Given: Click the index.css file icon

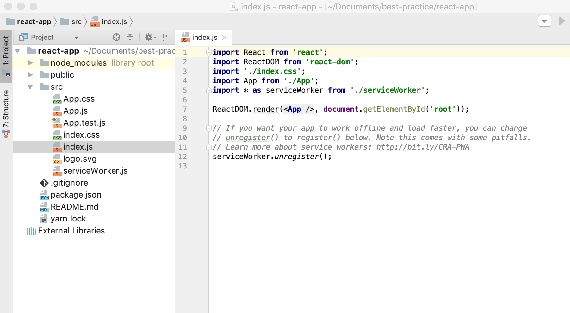Looking at the screenshot, I should coord(57,135).
